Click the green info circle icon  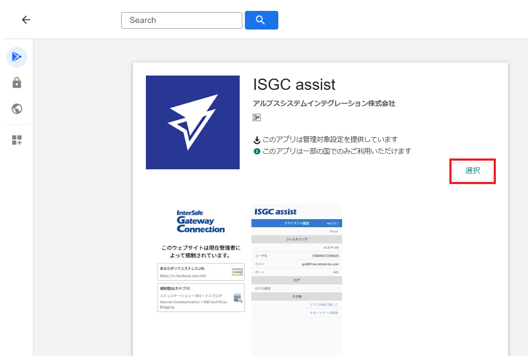(x=257, y=151)
